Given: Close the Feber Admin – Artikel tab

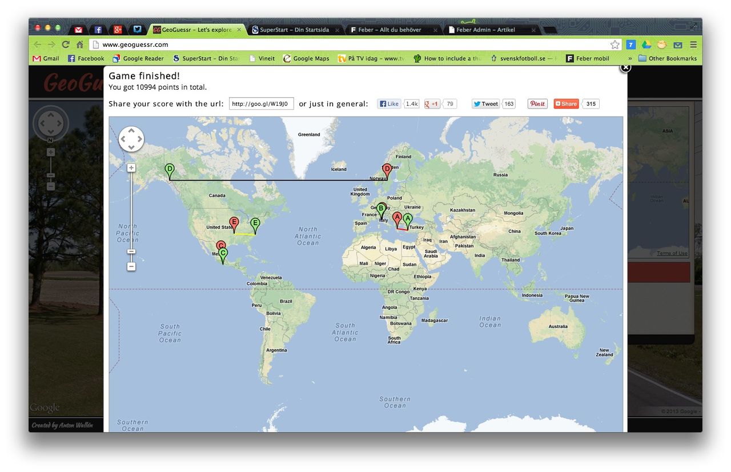Looking at the screenshot, I should tap(534, 30).
